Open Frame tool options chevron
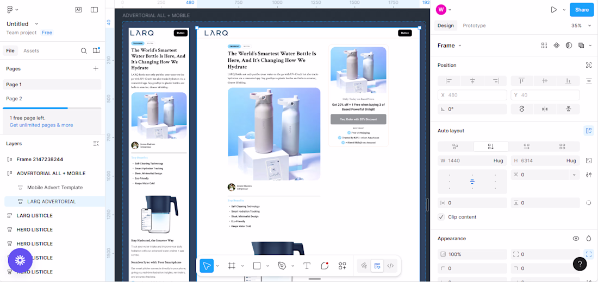This screenshot has height=282, width=598. click(242, 266)
